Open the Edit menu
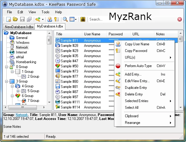The image size is (186, 142). (x=20, y=12)
